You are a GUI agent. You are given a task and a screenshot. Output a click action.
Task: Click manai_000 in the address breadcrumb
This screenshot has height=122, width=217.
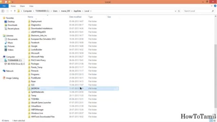click(x=66, y=11)
